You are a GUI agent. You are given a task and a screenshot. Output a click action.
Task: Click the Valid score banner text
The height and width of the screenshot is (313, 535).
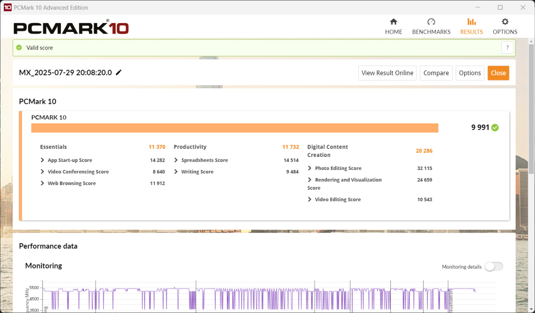[x=40, y=48]
